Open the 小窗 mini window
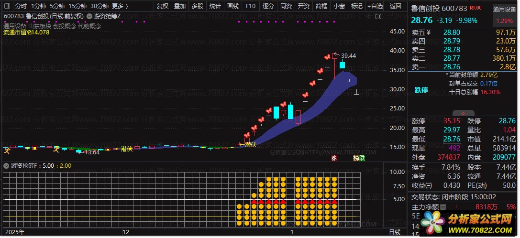 point(339,6)
